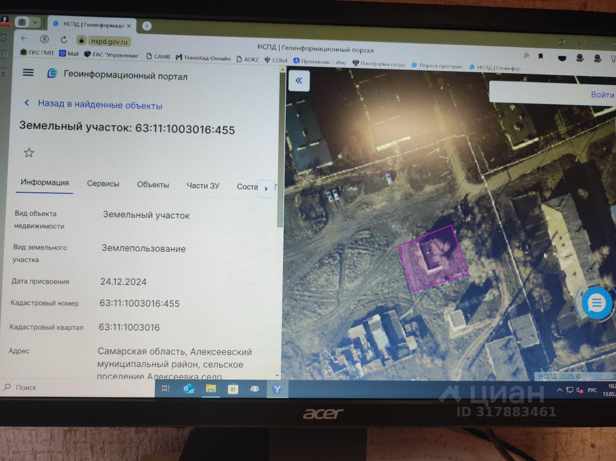Screen dimensions: 616x461
Task: Show hidden system tray icons
Action: click(559, 390)
